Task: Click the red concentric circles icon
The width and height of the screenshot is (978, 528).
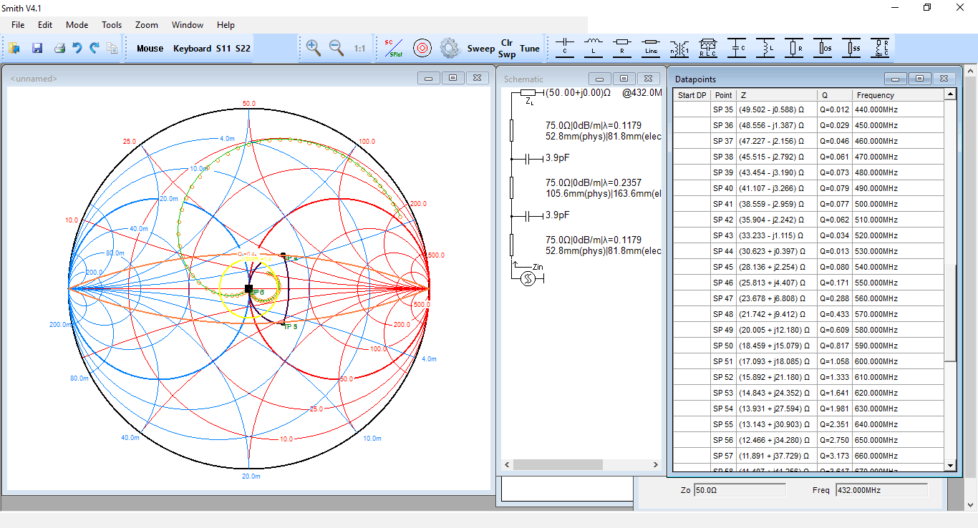Action: pyautogui.click(x=422, y=48)
